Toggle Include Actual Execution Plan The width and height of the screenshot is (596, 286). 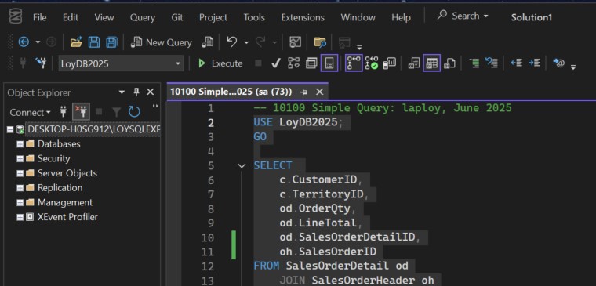pyautogui.click(x=354, y=63)
